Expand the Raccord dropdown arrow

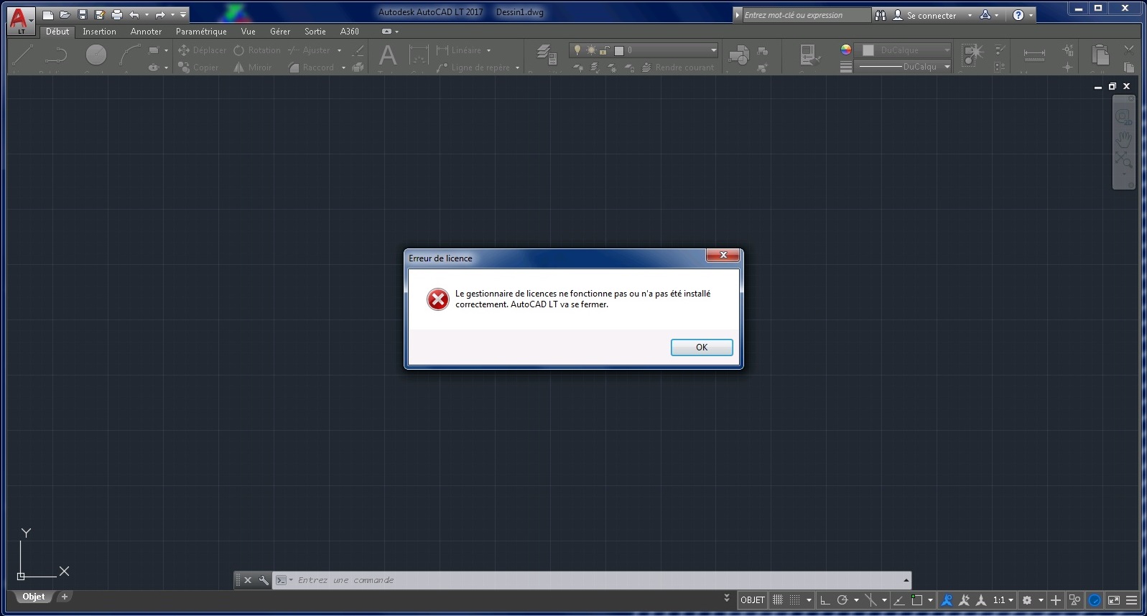point(343,67)
